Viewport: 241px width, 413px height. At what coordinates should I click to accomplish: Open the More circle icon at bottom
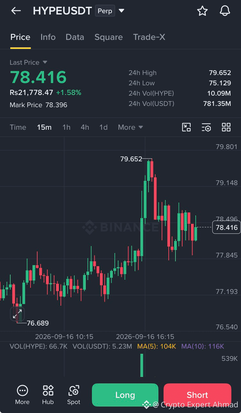[x=22, y=395]
